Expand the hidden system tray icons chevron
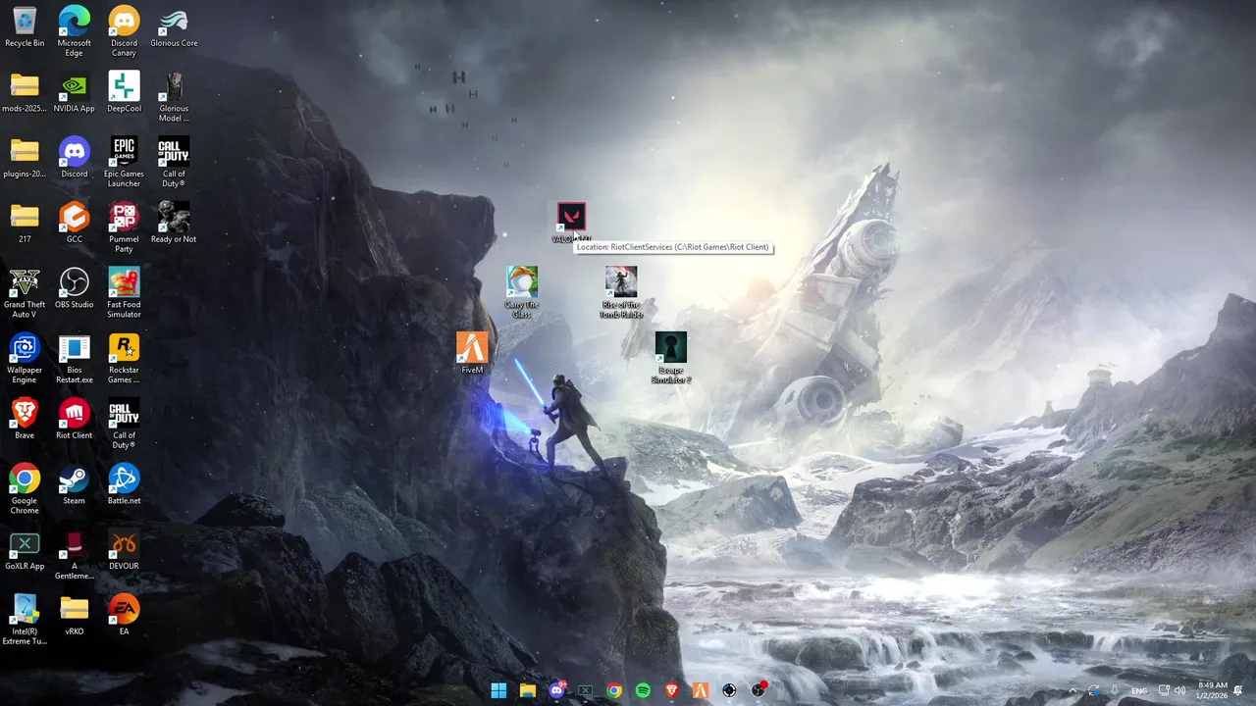This screenshot has height=706, width=1256. [x=1072, y=690]
